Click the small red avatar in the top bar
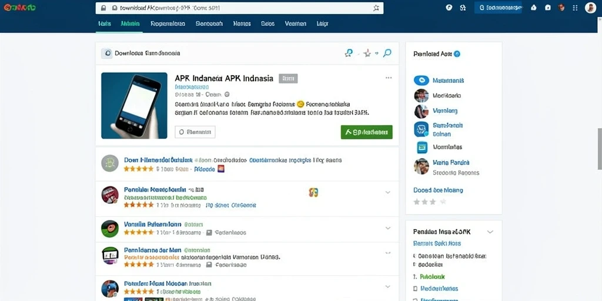The width and height of the screenshot is (602, 301). [561, 7]
